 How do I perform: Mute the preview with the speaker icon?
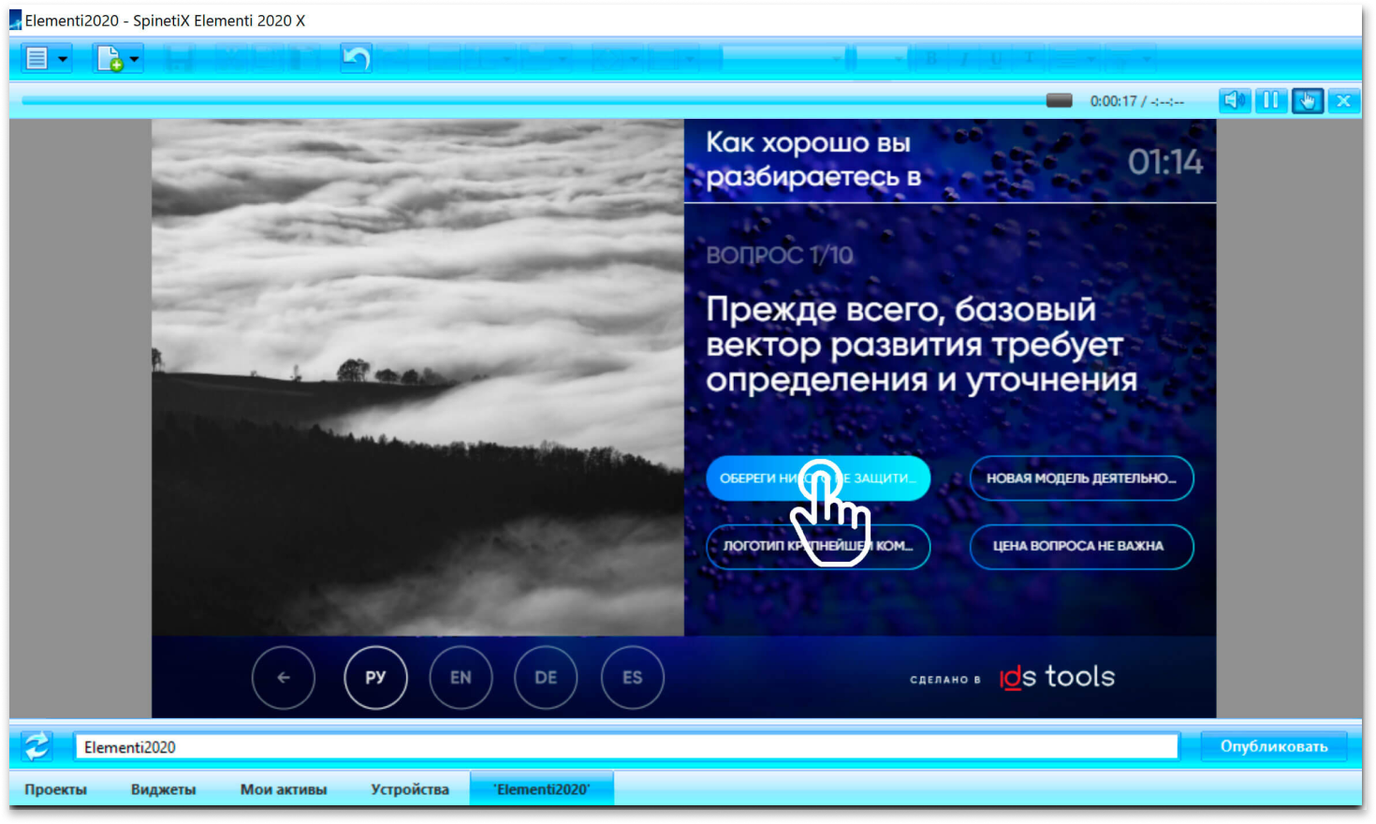point(1234,100)
